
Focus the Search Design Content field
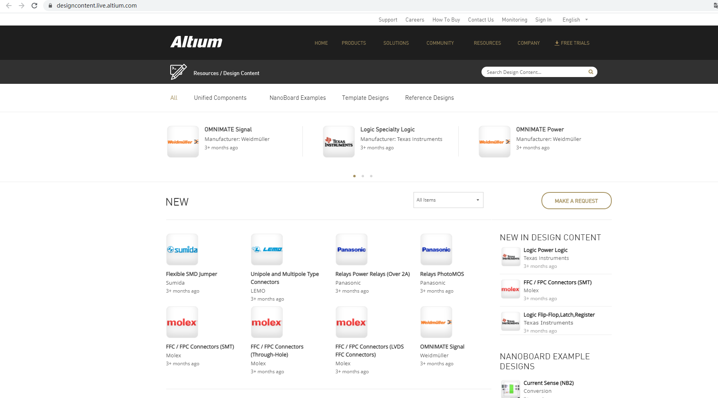coord(539,72)
